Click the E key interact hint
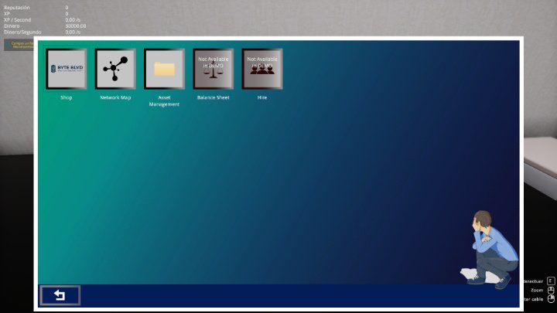Viewport: 557px width, 313px height. tap(551, 281)
